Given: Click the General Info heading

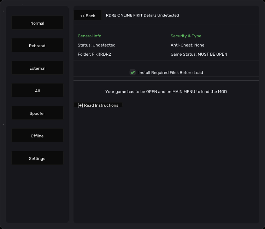Looking at the screenshot, I should (89, 36).
